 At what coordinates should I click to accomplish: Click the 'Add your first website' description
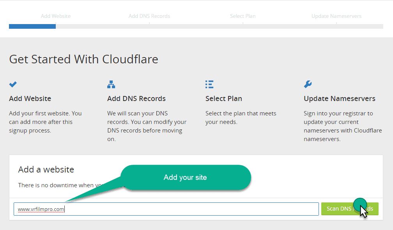(x=45, y=122)
